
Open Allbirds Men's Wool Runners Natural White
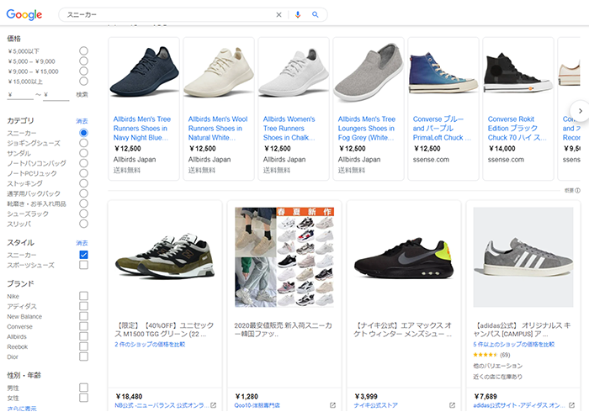click(217, 129)
